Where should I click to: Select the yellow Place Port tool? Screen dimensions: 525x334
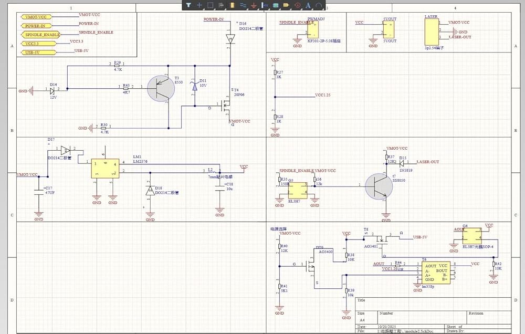tap(286, 5)
